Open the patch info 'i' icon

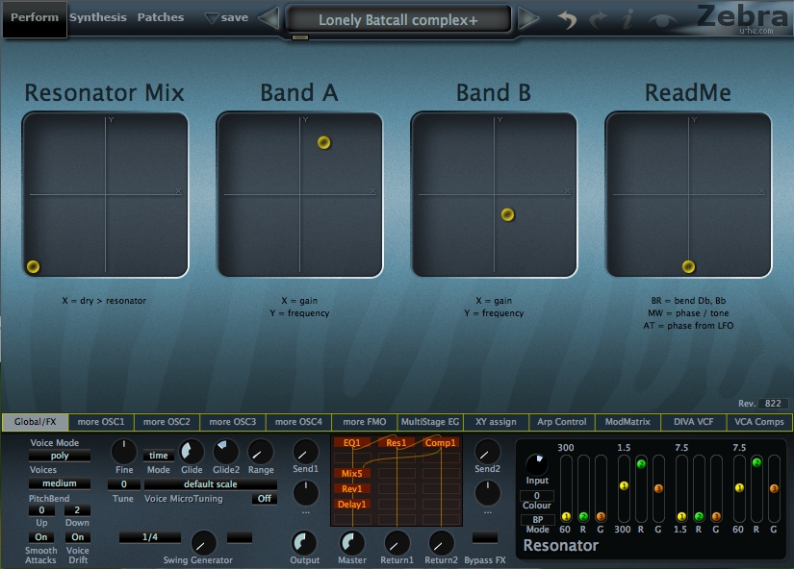(x=628, y=19)
